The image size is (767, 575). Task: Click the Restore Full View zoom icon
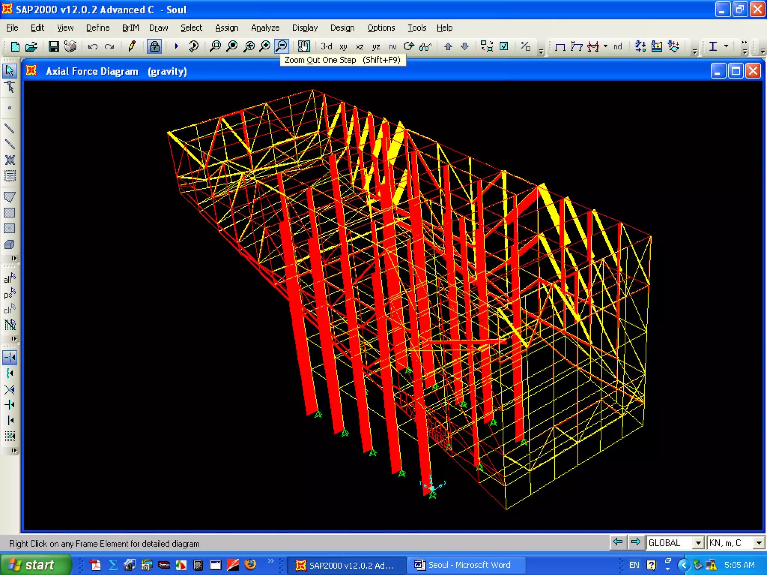tap(232, 46)
